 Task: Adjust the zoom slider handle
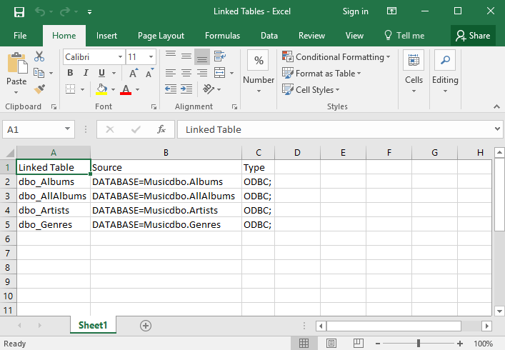pos(419,344)
